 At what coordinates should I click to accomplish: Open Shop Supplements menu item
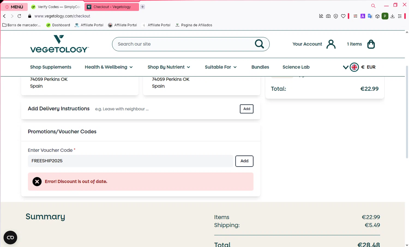point(50,67)
